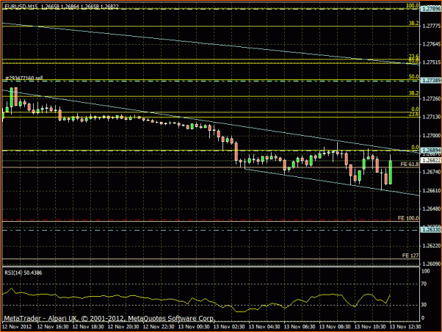Click the '13 Nov 02:30' time axis label

(229, 327)
